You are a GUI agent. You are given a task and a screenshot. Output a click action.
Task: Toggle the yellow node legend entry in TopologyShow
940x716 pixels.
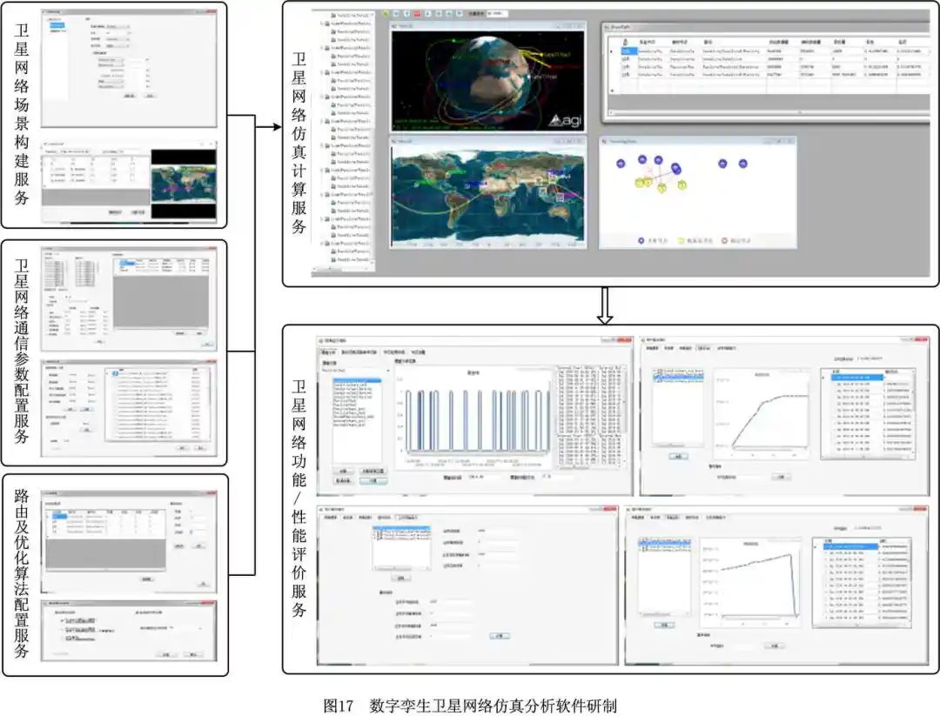coord(681,240)
